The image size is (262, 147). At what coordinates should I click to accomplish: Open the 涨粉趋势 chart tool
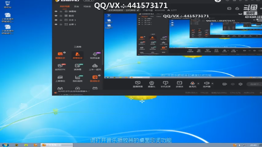[x=77, y=78]
